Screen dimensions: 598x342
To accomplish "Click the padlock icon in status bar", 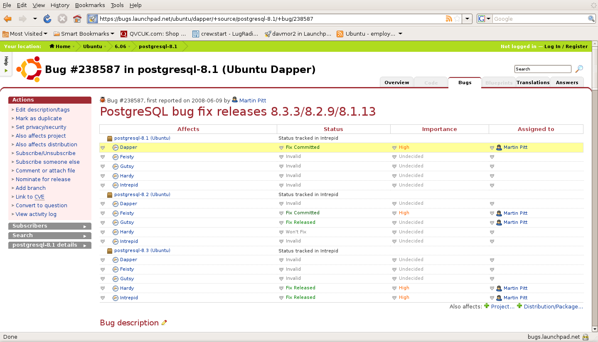I will [586, 337].
